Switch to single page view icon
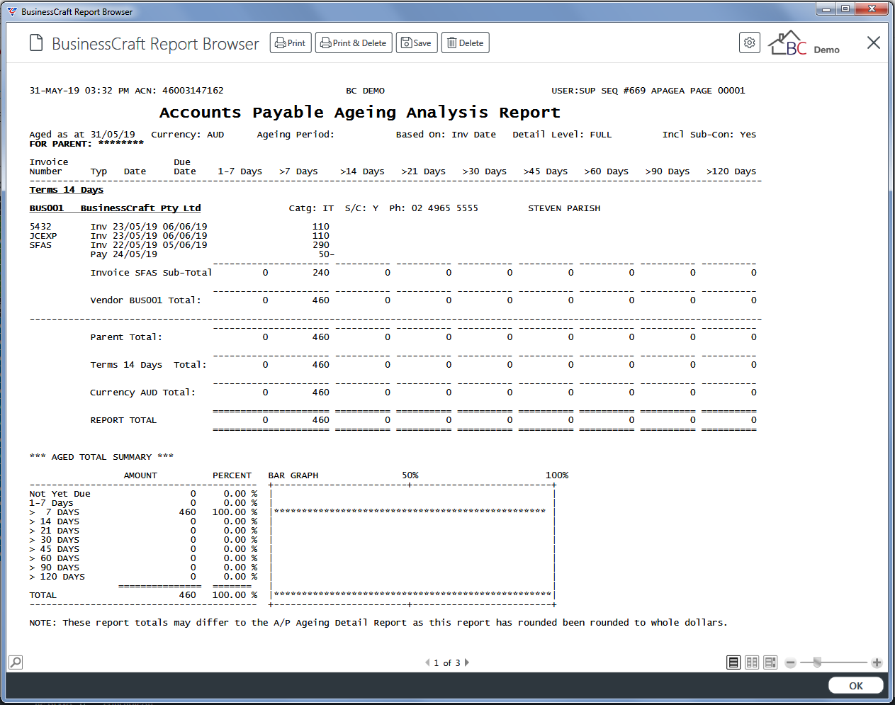 coord(733,662)
